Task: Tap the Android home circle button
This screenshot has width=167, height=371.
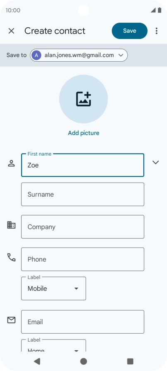Action: [x=83, y=361]
